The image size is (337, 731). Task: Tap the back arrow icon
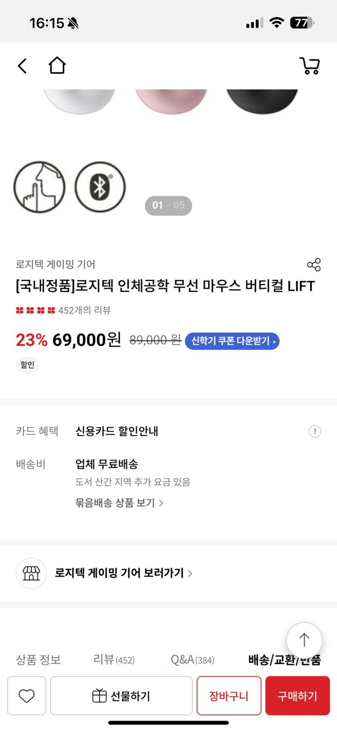tap(23, 65)
